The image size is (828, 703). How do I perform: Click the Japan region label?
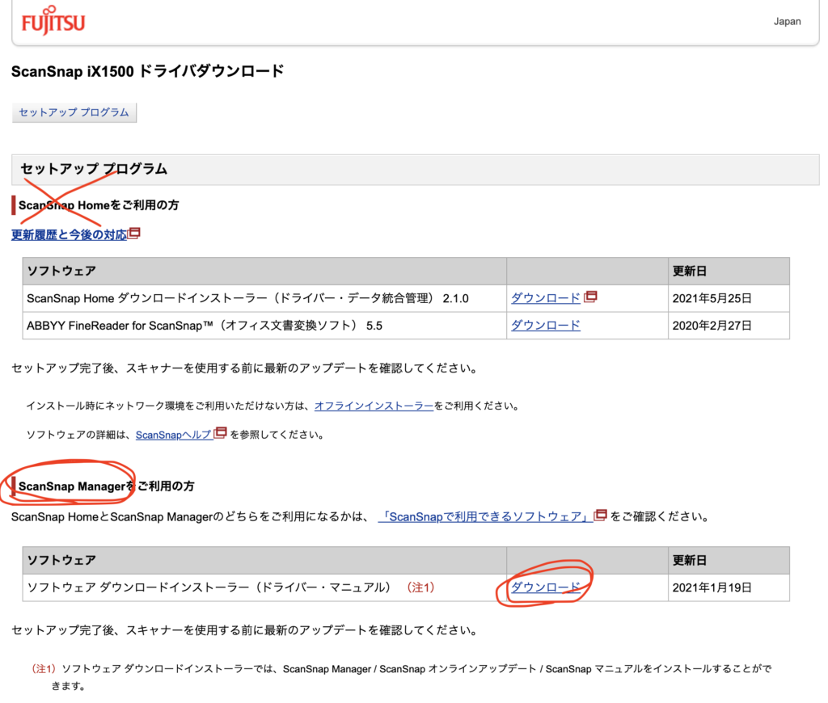pyautogui.click(x=787, y=22)
